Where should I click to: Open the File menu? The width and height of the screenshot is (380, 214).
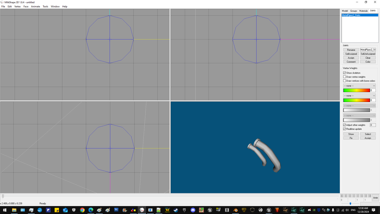pos(3,6)
